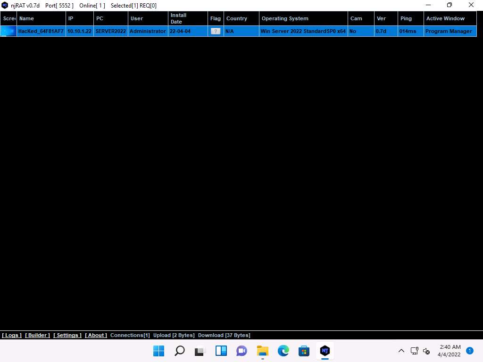Click the unknown flag icon in row
This screenshot has height=362, width=483.
(216, 31)
